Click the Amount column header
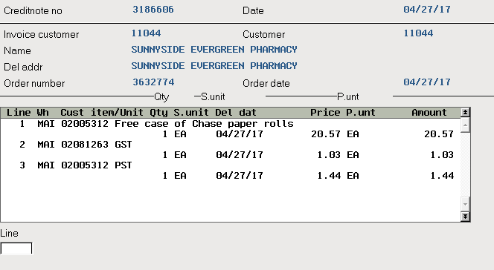494x270 pixels. [x=429, y=113]
